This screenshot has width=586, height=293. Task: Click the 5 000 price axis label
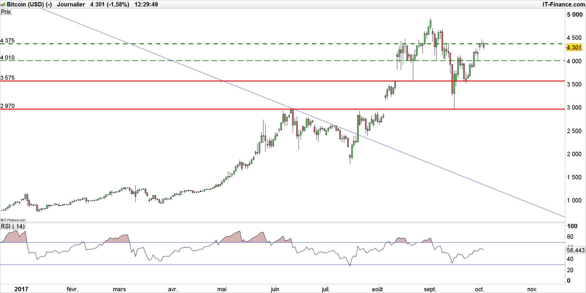575,15
